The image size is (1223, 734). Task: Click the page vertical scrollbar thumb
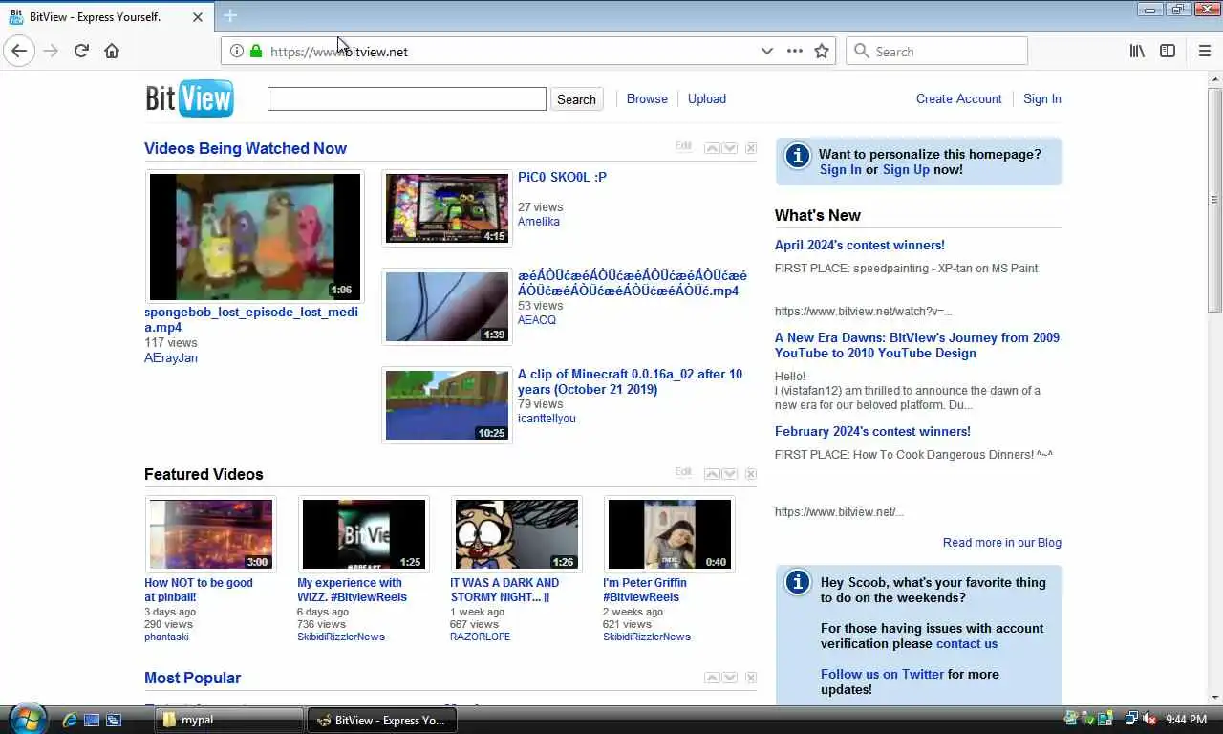[x=1214, y=199]
